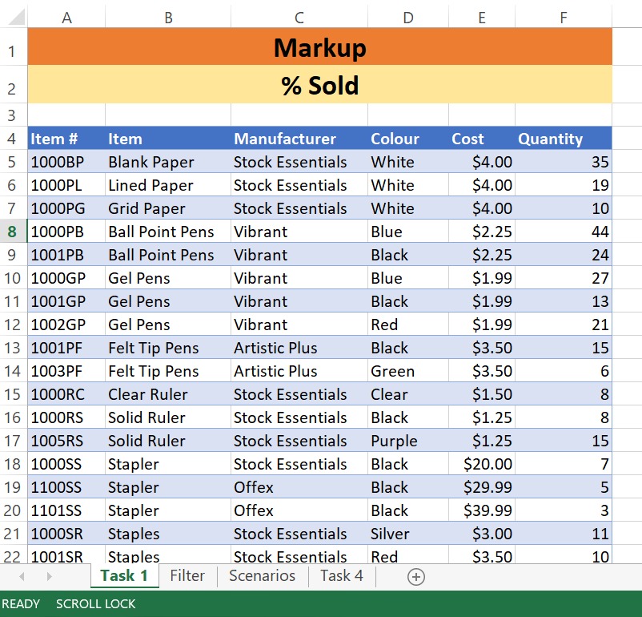Select column F header
The width and height of the screenshot is (642, 617).
pos(563,17)
